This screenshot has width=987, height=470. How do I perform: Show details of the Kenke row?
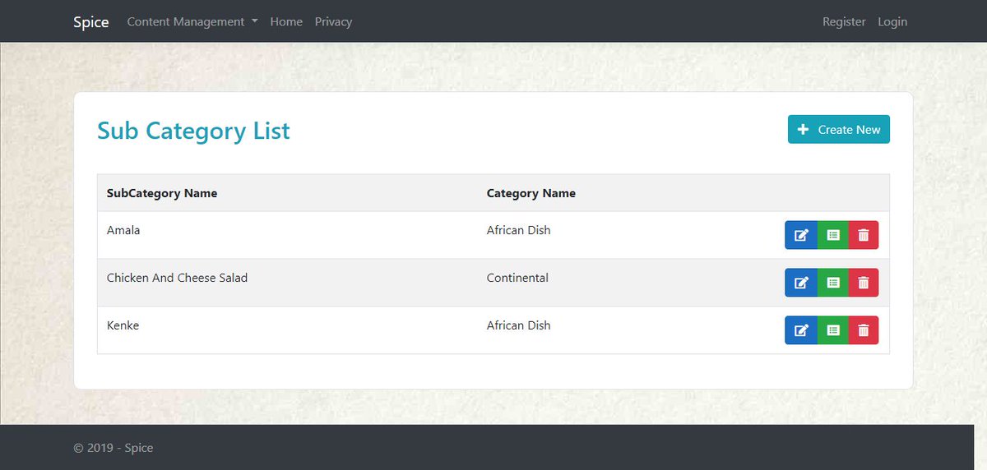833,330
